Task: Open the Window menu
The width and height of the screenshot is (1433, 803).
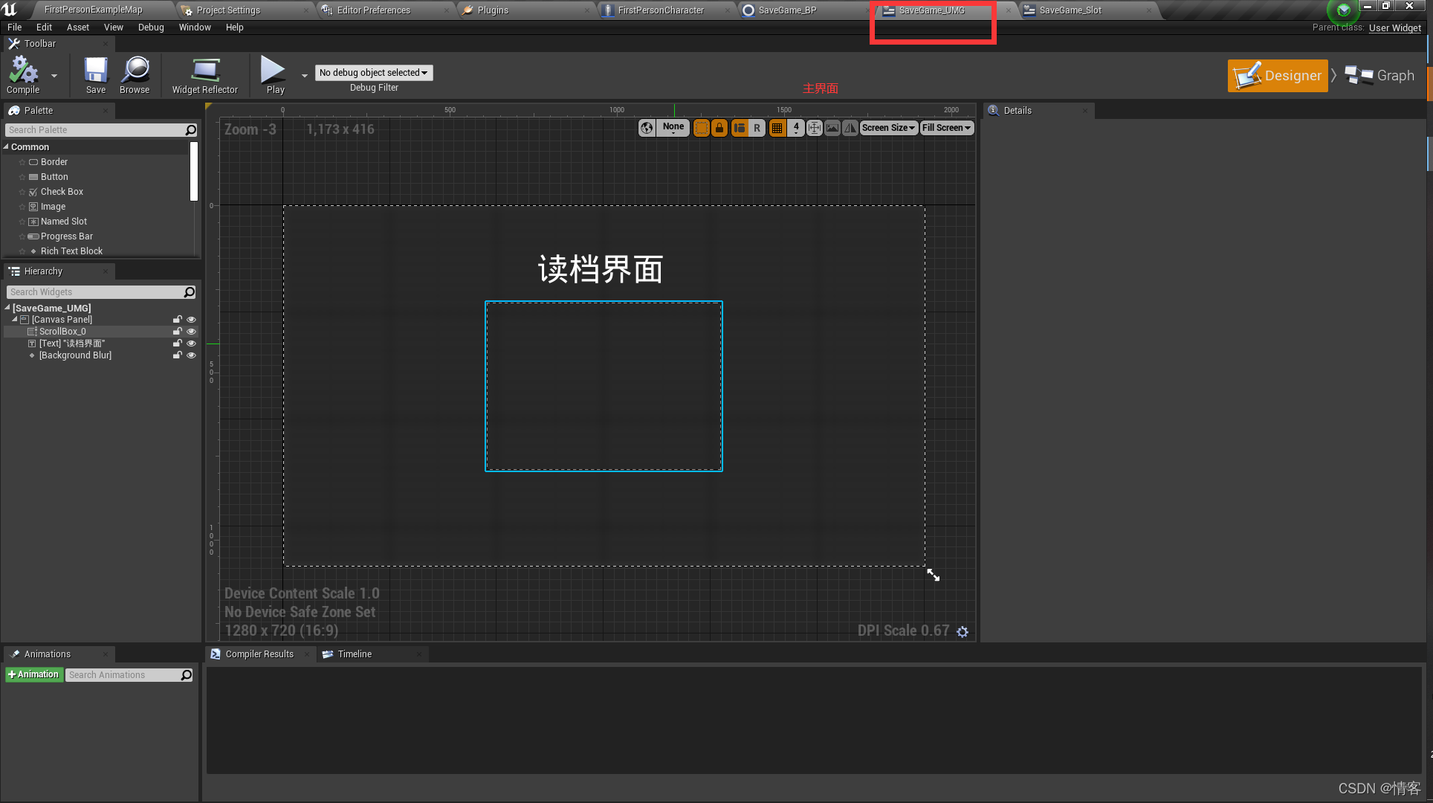Action: click(195, 28)
